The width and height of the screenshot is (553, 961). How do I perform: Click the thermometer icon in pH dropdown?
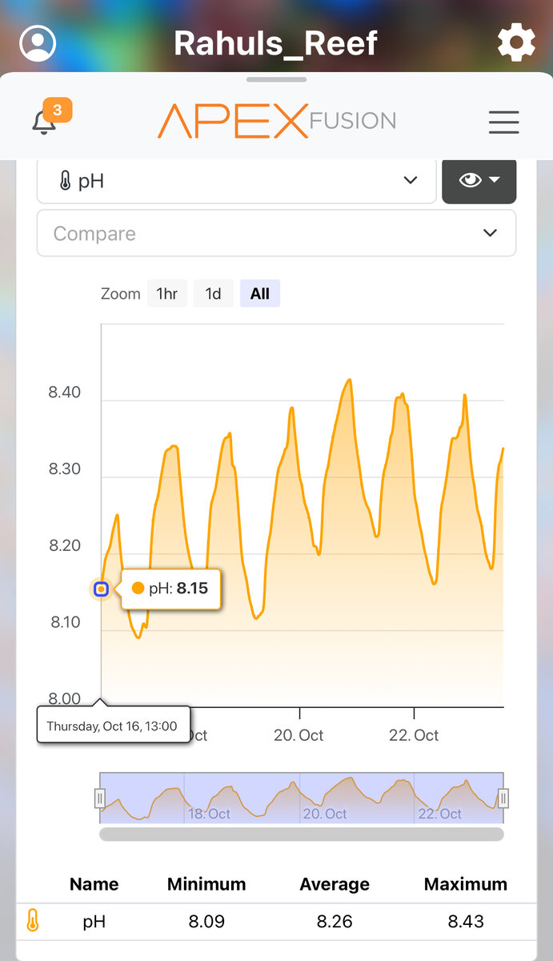[x=65, y=181]
